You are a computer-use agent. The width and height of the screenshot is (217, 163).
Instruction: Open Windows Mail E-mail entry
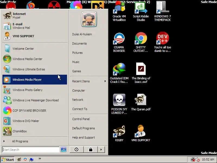tap(35, 26)
